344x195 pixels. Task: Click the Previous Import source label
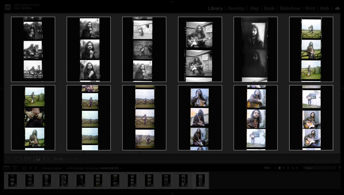(x=52, y=168)
